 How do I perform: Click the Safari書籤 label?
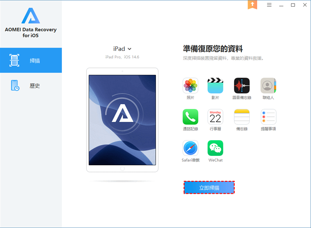point(191,160)
